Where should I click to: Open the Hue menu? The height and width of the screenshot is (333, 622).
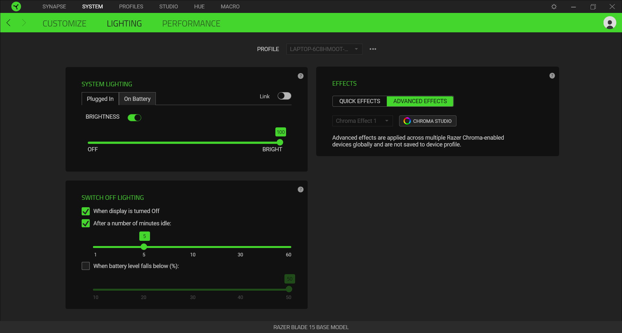199,6
